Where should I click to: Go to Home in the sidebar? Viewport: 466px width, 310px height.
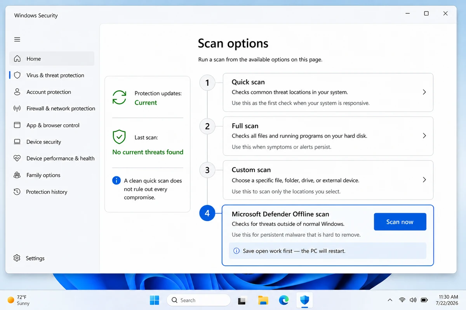[x=52, y=59]
